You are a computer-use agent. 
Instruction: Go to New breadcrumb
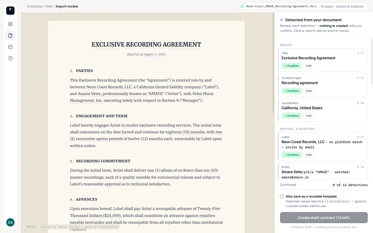coord(49,6)
